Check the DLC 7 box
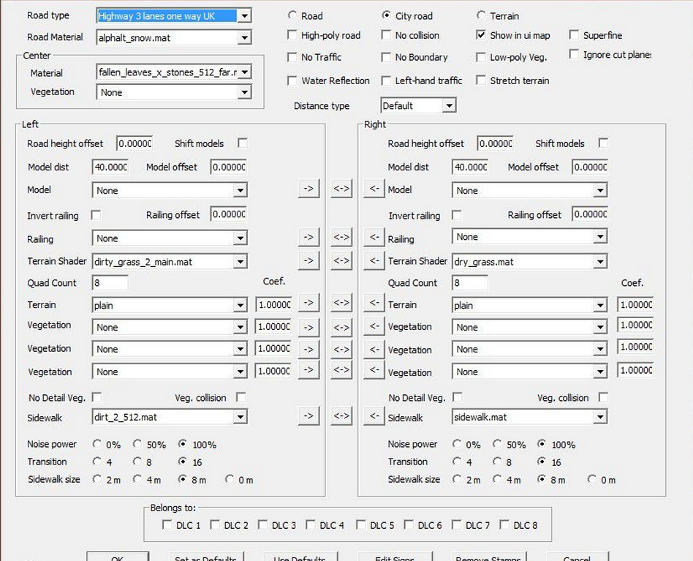The width and height of the screenshot is (693, 561). pos(457,524)
